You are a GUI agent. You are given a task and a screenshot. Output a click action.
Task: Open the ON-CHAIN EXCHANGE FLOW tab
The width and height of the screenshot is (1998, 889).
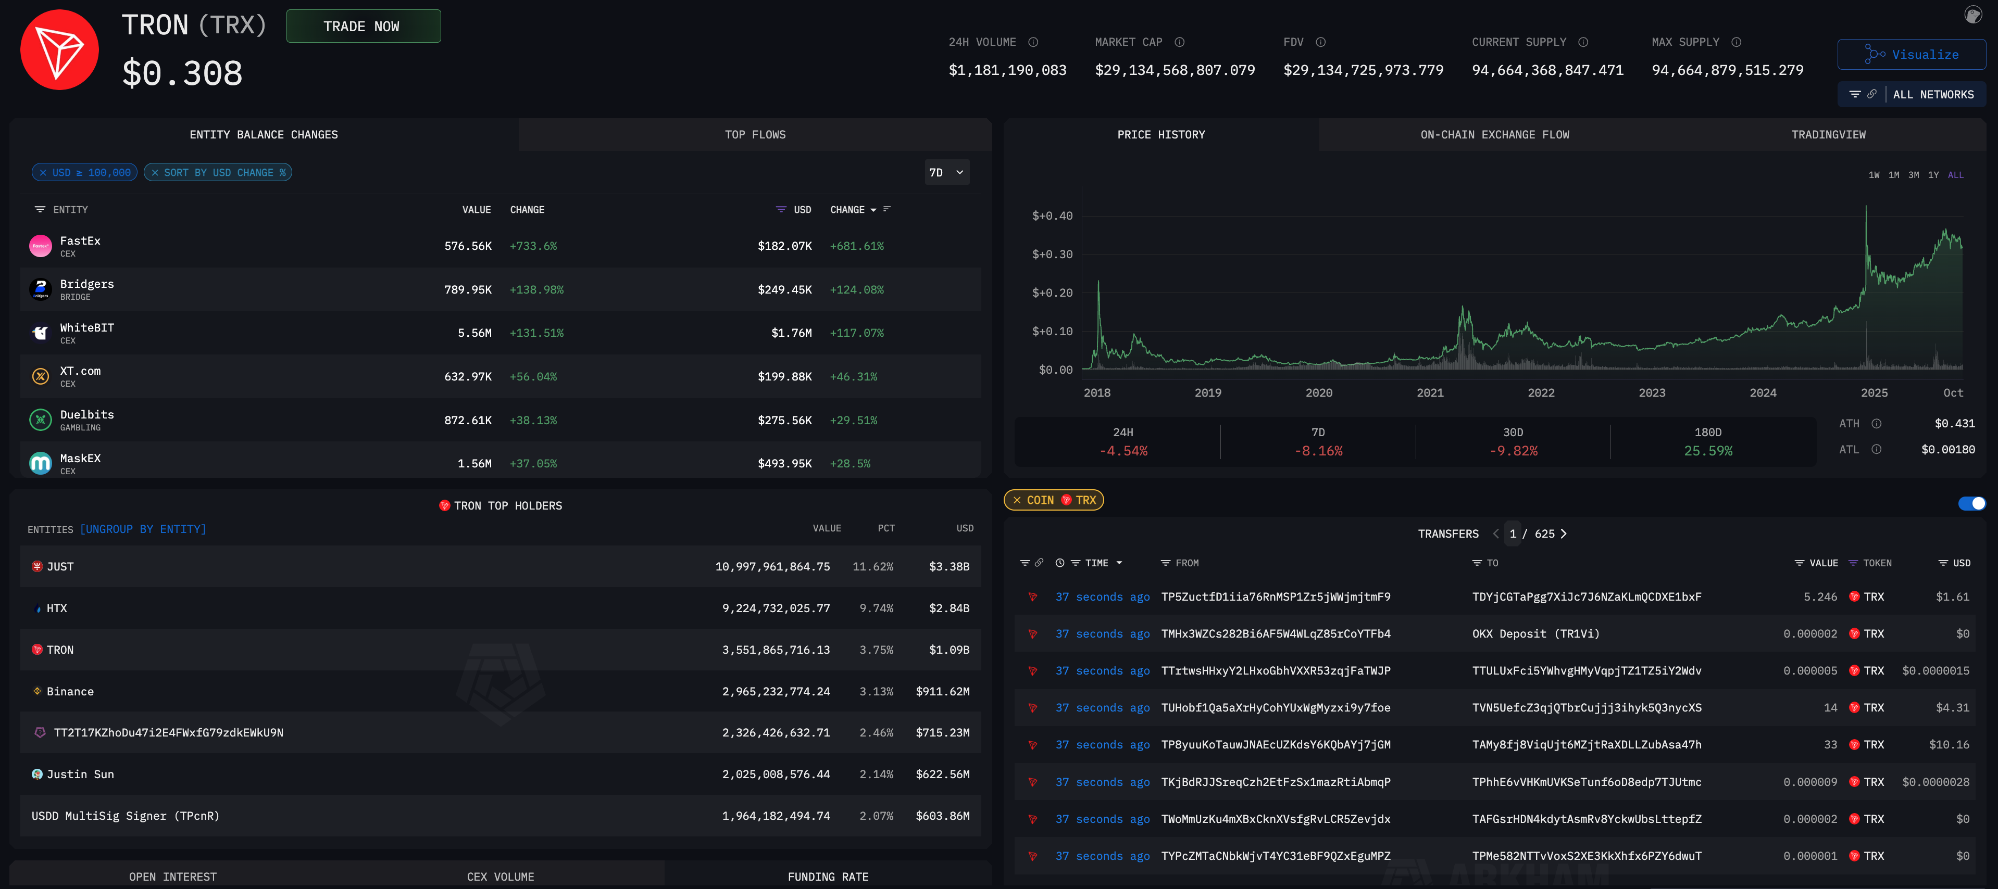coord(1494,135)
